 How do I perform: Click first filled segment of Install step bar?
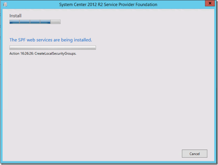15,22
